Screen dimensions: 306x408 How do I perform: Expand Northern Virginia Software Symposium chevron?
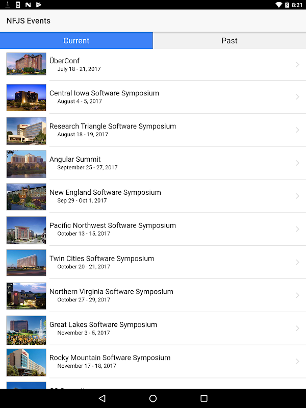pos(297,295)
